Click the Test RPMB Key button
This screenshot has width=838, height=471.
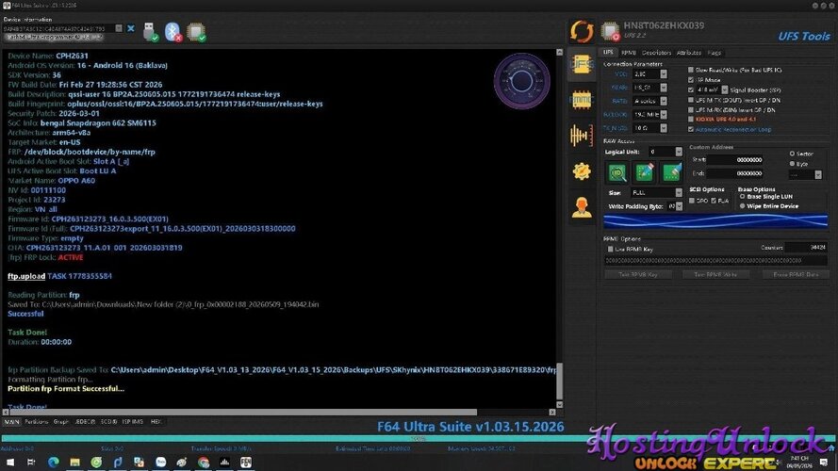click(x=637, y=274)
